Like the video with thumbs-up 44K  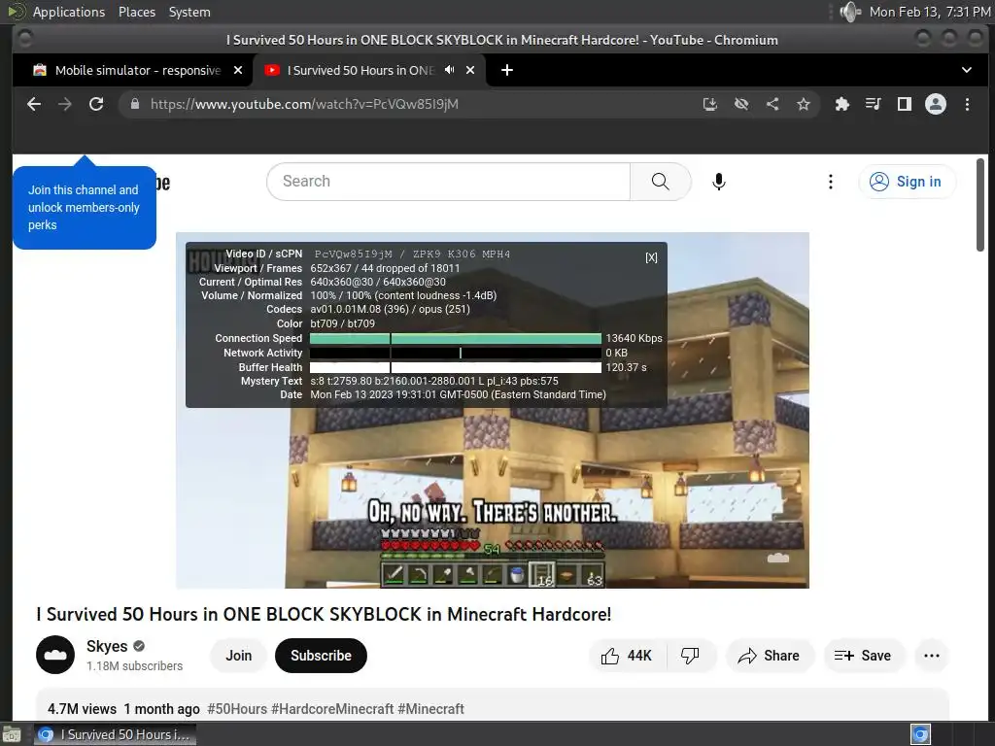click(628, 656)
